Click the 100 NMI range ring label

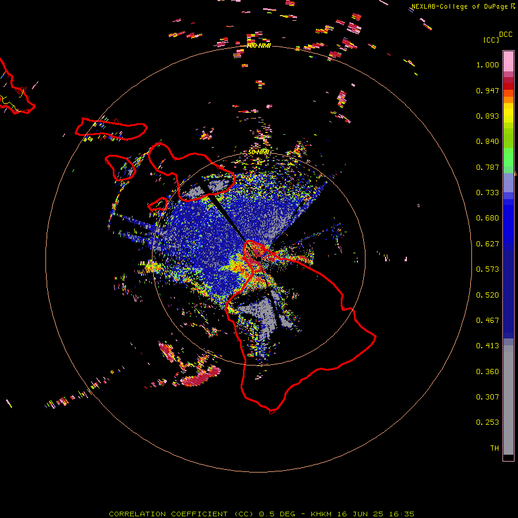pos(258,45)
